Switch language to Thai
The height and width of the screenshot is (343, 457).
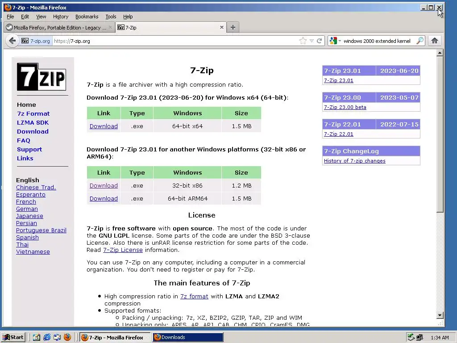click(x=22, y=244)
